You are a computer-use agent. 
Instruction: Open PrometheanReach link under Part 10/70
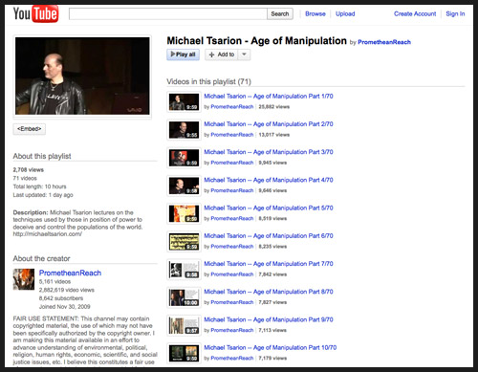coord(232,359)
